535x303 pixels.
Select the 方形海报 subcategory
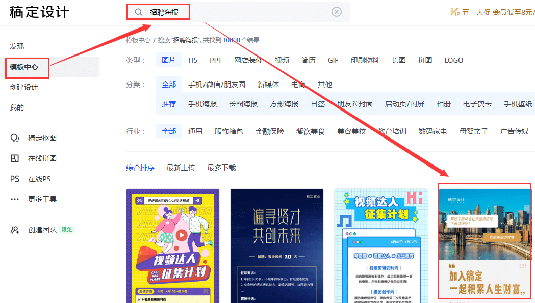(284, 104)
